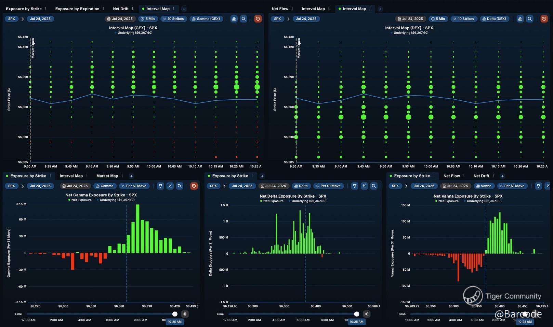Click red reset icon in Net Gamma panel

click(x=194, y=186)
